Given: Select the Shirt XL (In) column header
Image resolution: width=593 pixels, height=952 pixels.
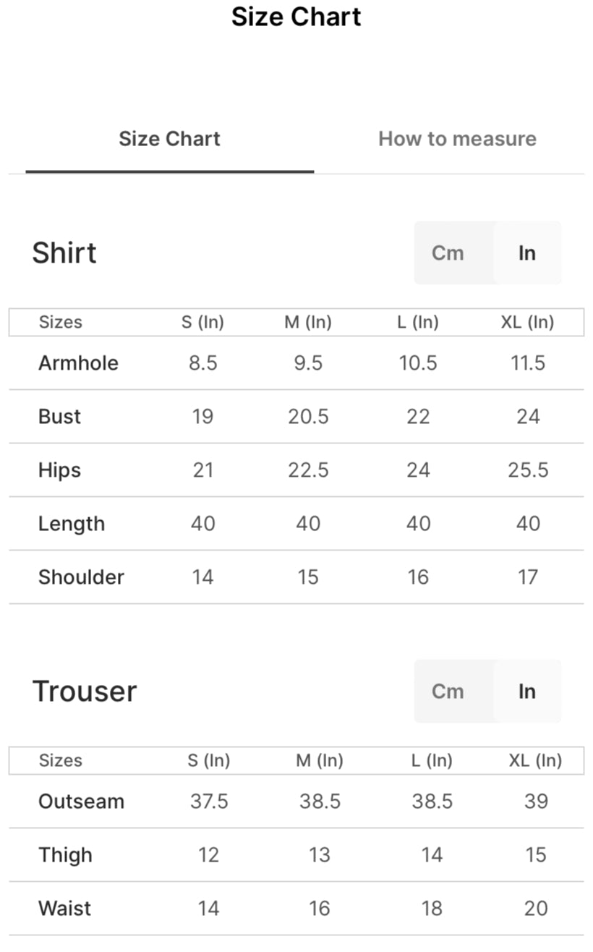Looking at the screenshot, I should click(527, 323).
